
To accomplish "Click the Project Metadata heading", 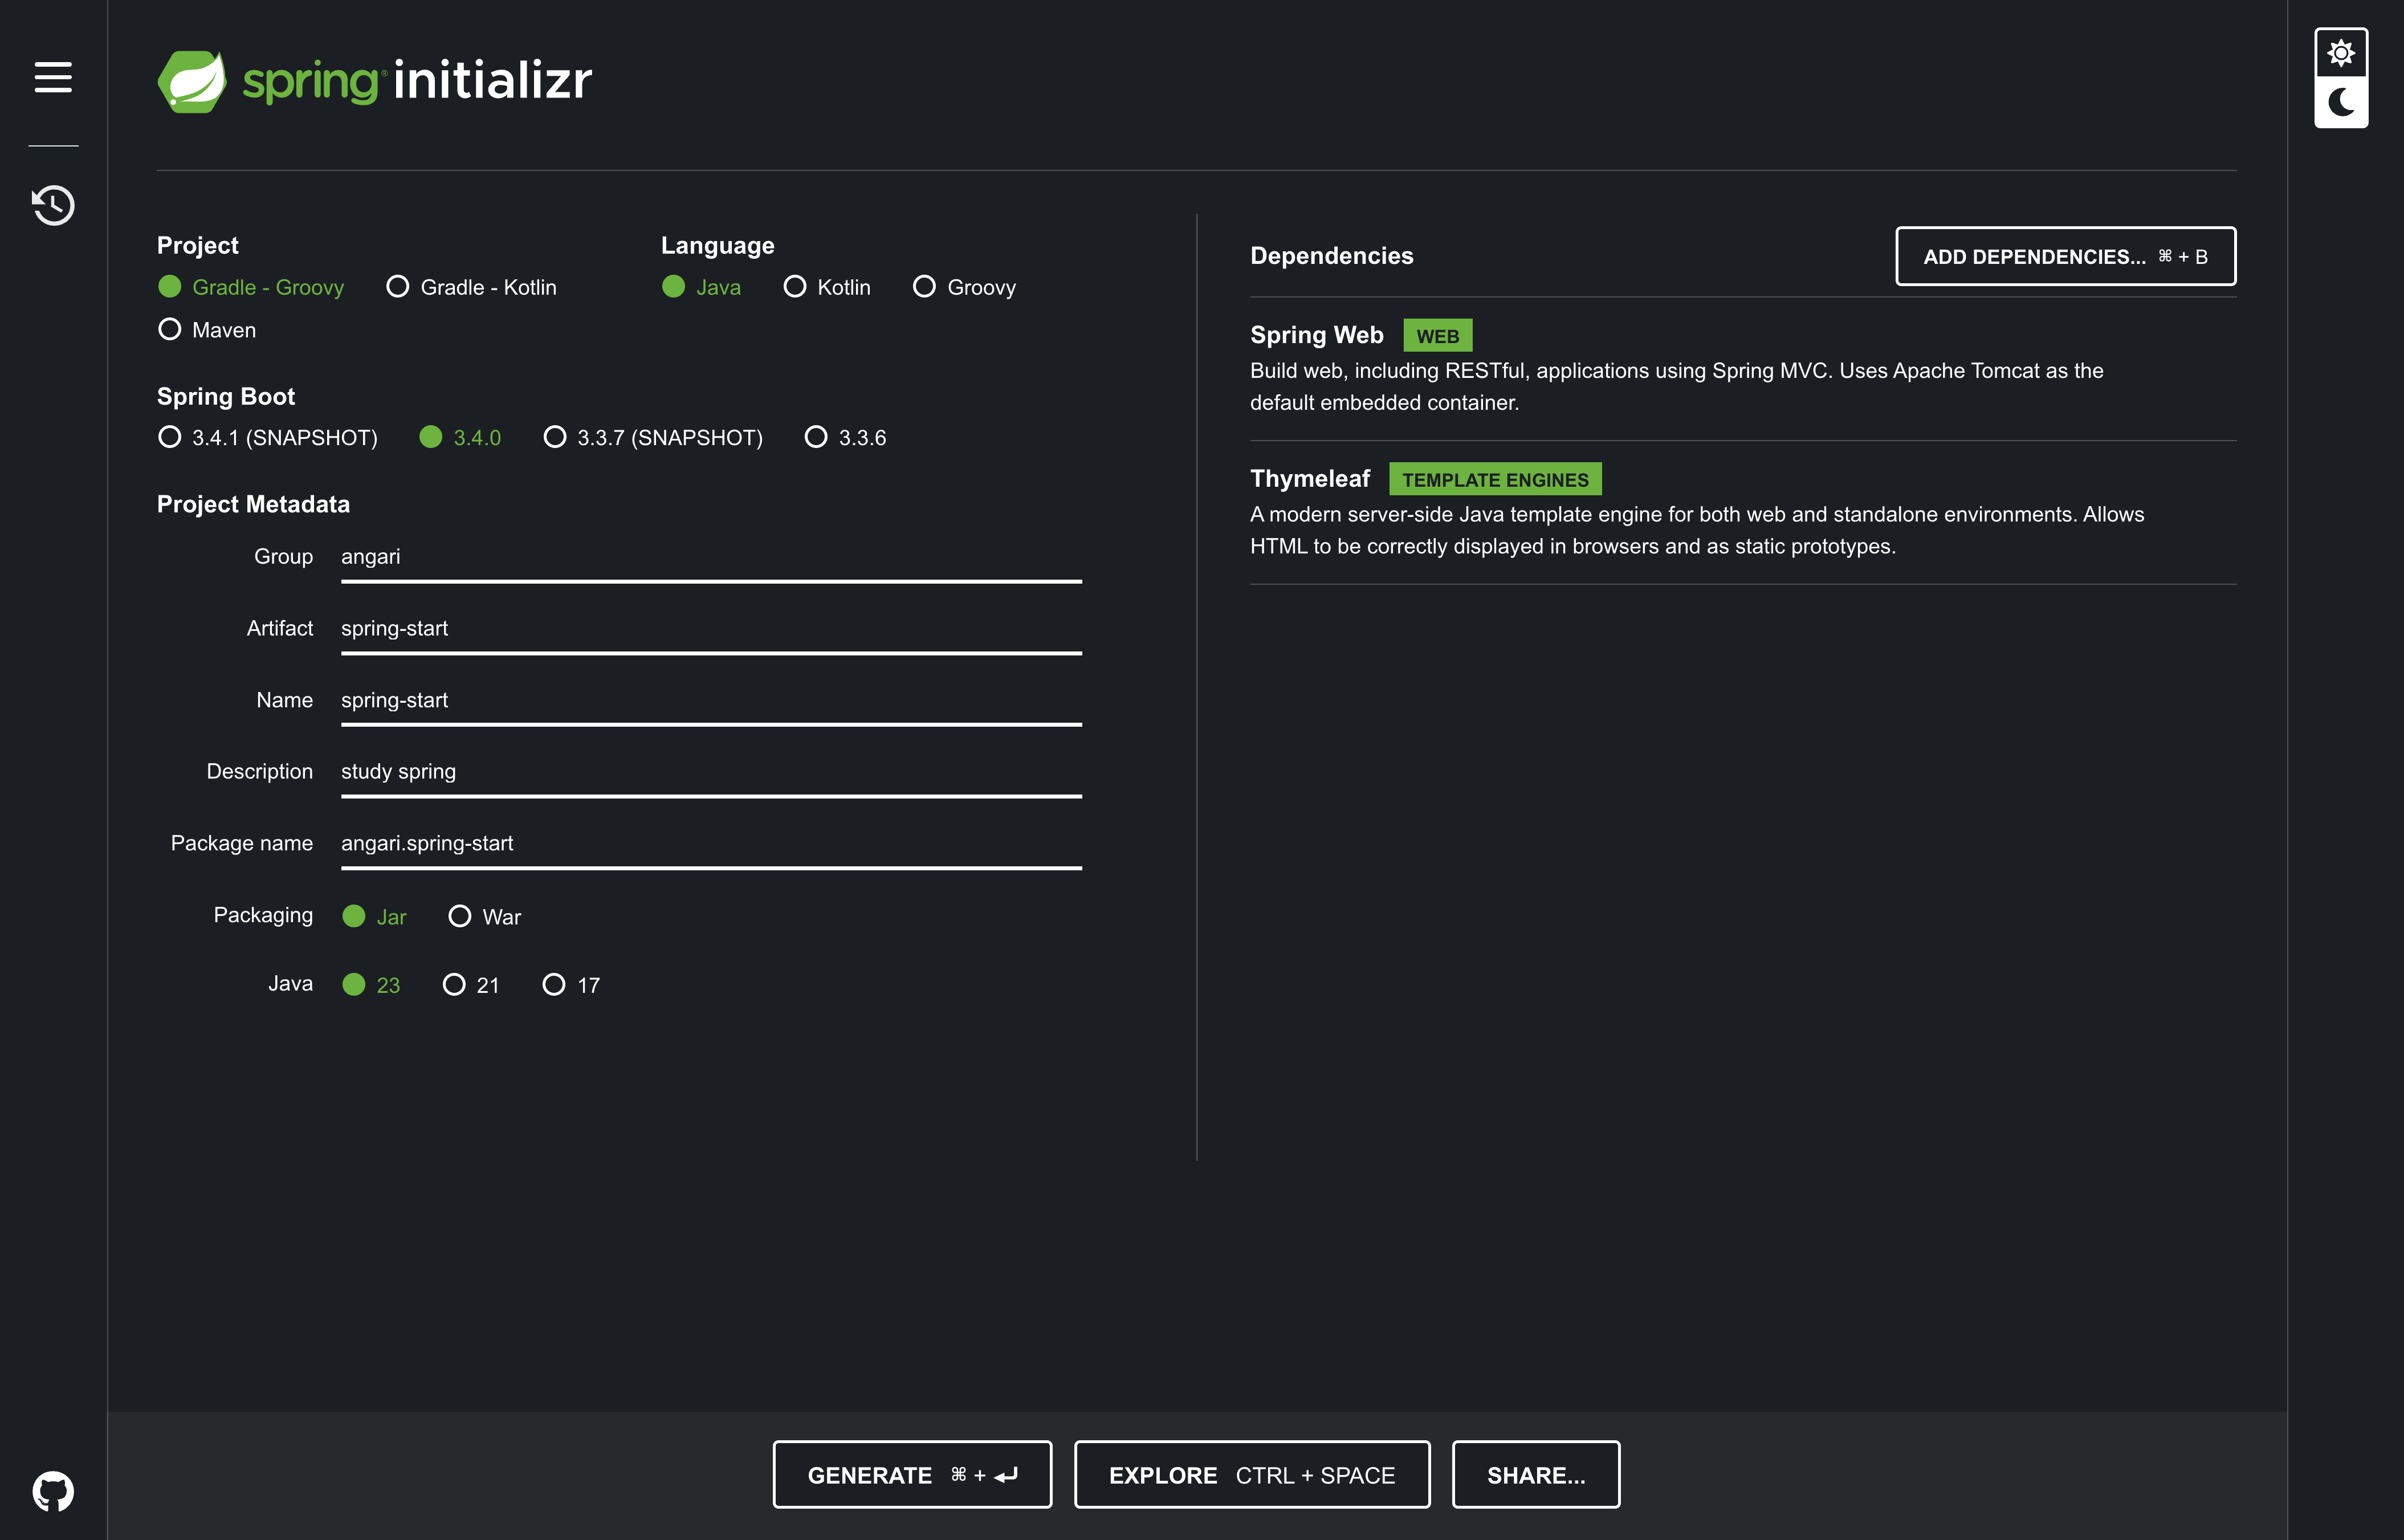I will click(x=253, y=504).
